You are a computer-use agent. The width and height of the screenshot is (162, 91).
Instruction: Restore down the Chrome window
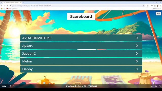click(x=157, y=2)
